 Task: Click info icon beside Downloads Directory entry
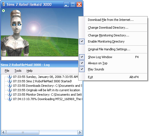(10, 86)
